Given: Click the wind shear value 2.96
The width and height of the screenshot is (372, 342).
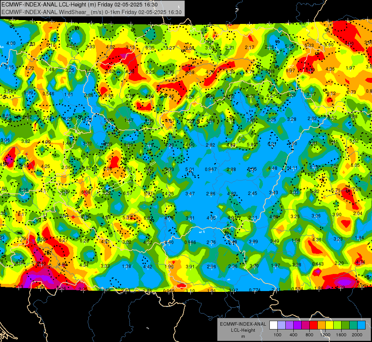Looking at the screenshot, I should [211, 267].
